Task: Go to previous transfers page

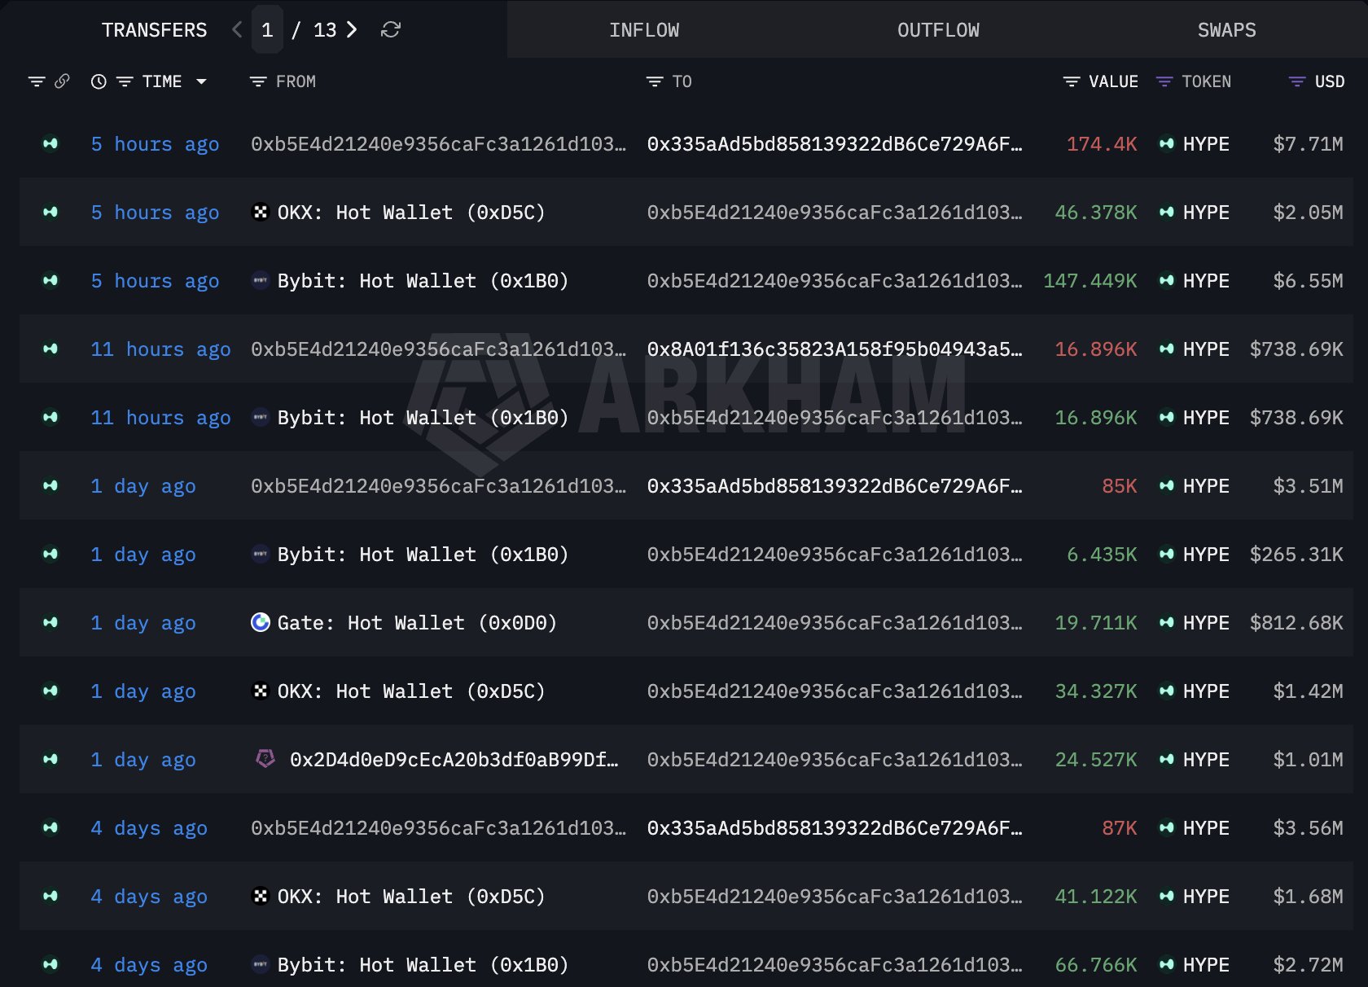Action: (x=237, y=30)
